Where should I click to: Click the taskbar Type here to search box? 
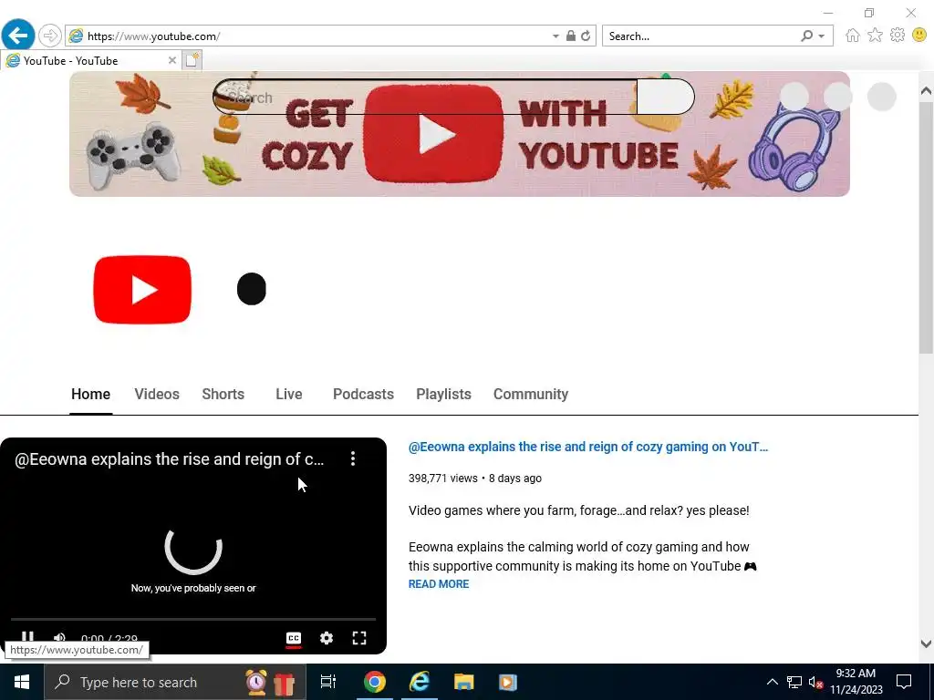click(175, 682)
